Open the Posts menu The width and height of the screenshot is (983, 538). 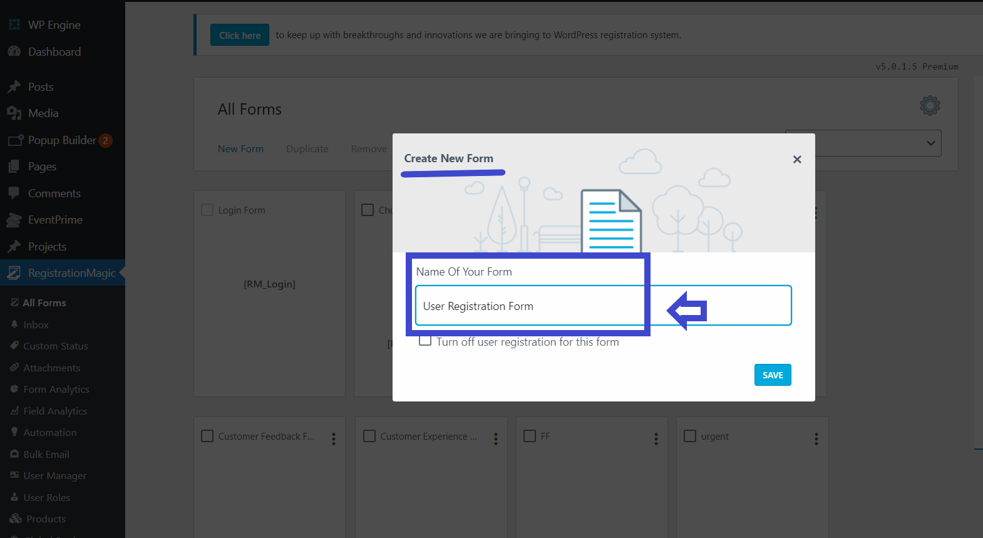(41, 87)
